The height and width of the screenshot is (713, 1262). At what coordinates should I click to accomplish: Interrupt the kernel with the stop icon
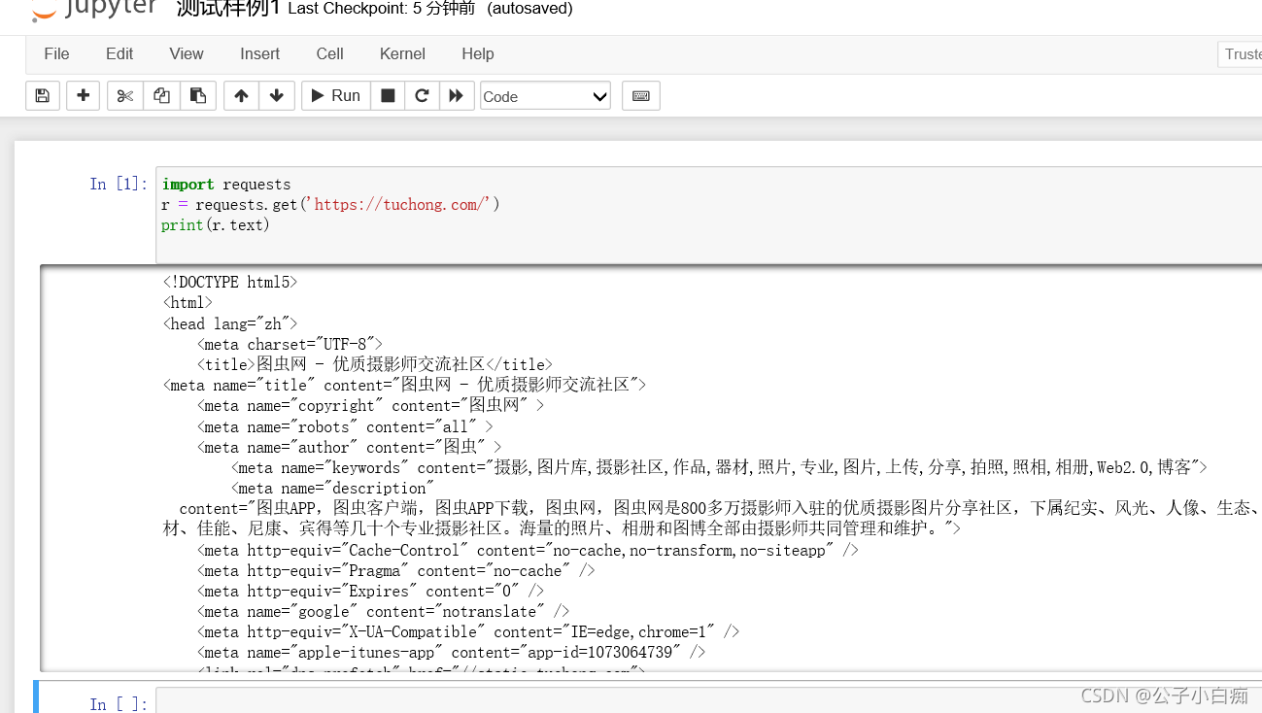(388, 96)
